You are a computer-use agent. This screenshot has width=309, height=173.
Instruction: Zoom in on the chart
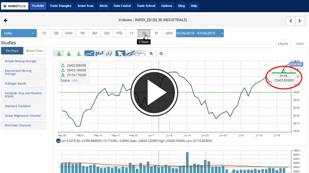coord(151,53)
